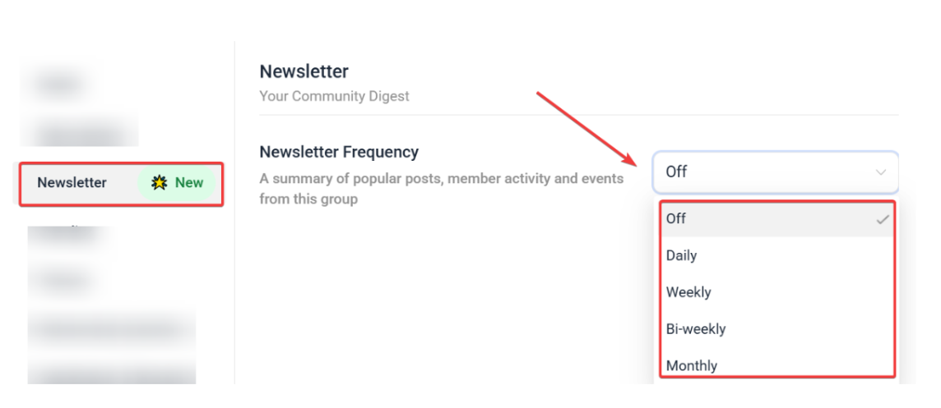The height and width of the screenshot is (408, 941).
Task: Pick the Bi-weekly frequency option
Action: click(x=696, y=329)
